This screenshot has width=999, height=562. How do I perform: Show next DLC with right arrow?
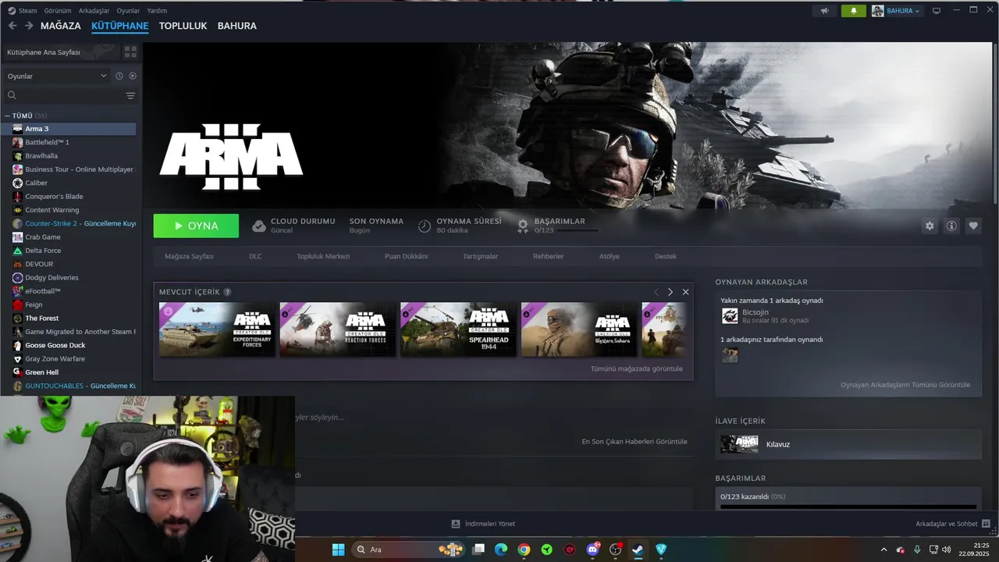(670, 292)
